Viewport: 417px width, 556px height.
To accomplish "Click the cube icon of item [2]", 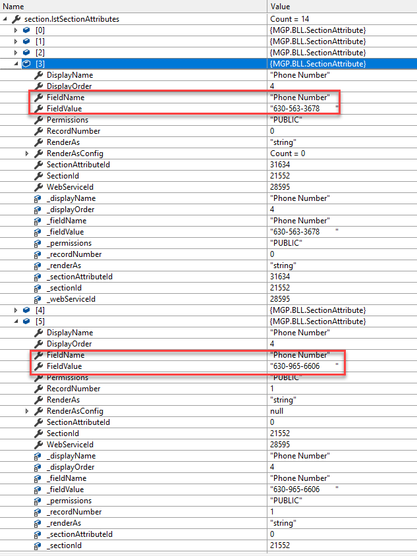I will (26, 53).
